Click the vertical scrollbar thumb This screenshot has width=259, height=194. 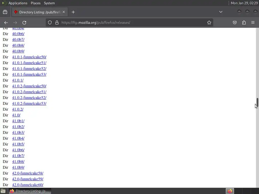point(257,103)
